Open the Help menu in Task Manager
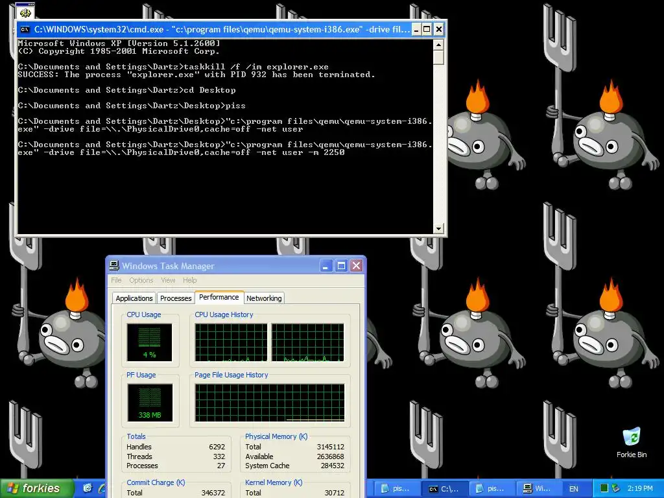Viewport: 664px width, 498px height. (190, 280)
